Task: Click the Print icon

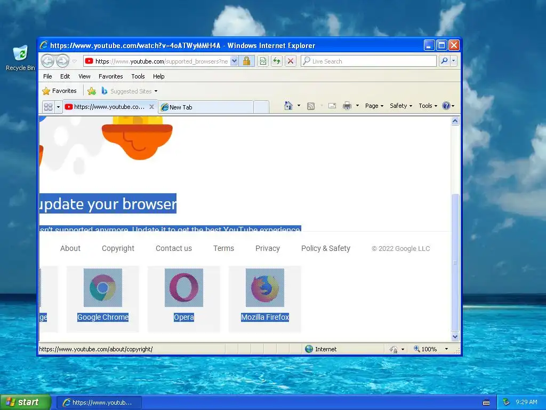Action: (x=347, y=106)
